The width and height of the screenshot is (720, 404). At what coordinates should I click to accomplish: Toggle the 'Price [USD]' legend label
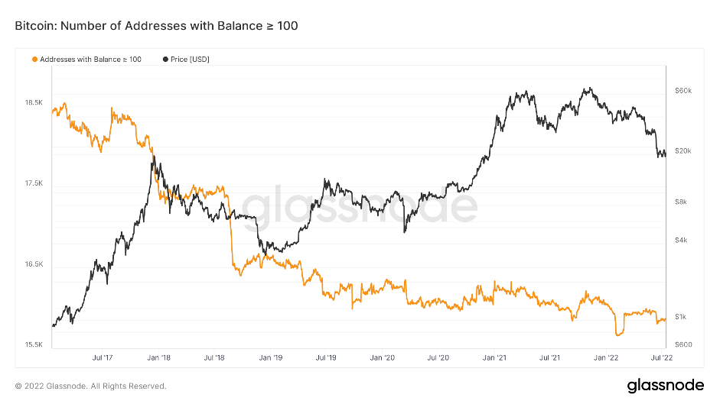[191, 59]
